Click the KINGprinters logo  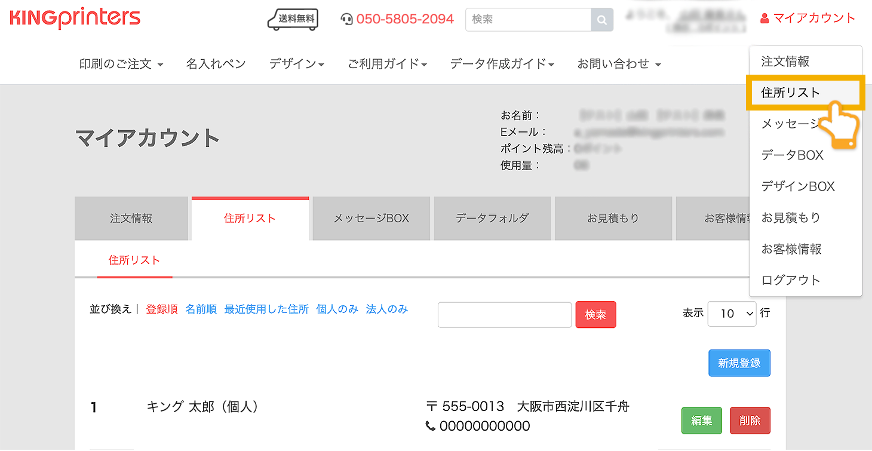point(75,18)
